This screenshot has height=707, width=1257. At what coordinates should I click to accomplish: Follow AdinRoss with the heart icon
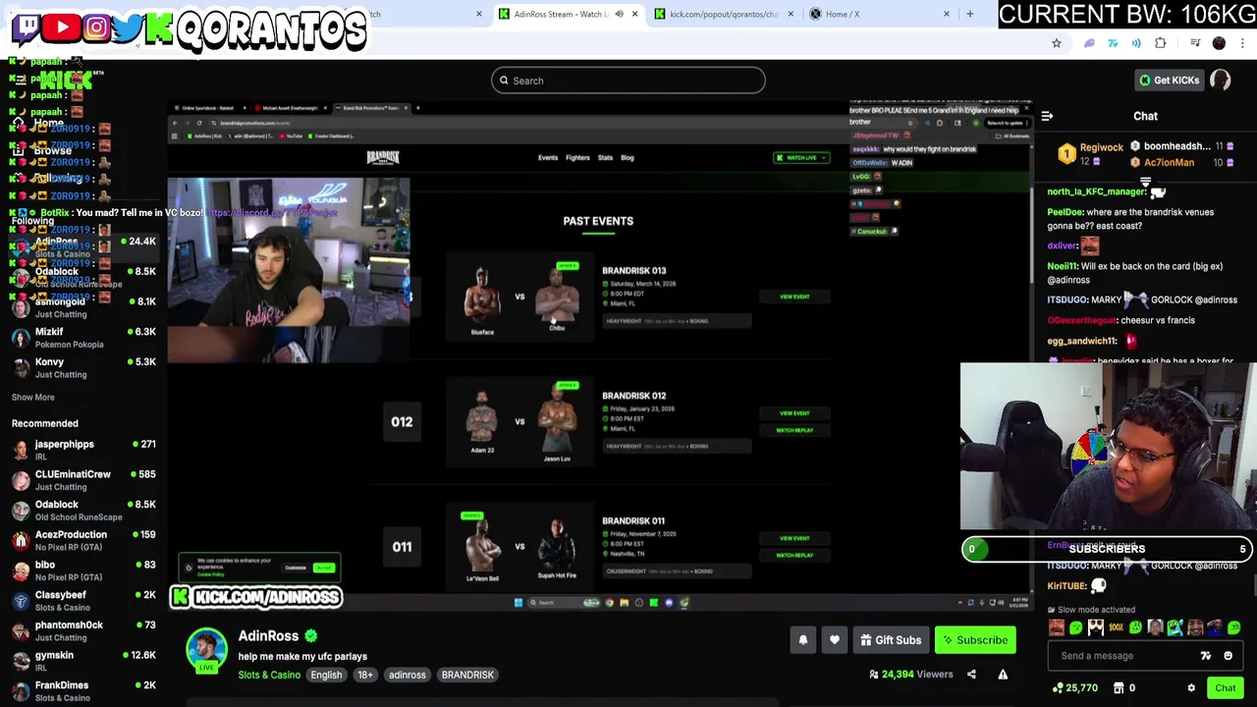point(834,640)
